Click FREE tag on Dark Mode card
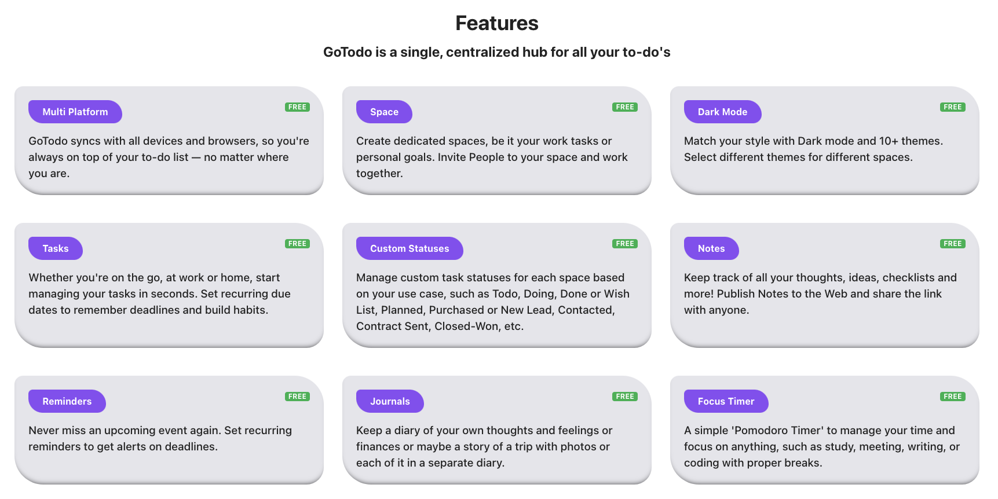 coord(953,107)
